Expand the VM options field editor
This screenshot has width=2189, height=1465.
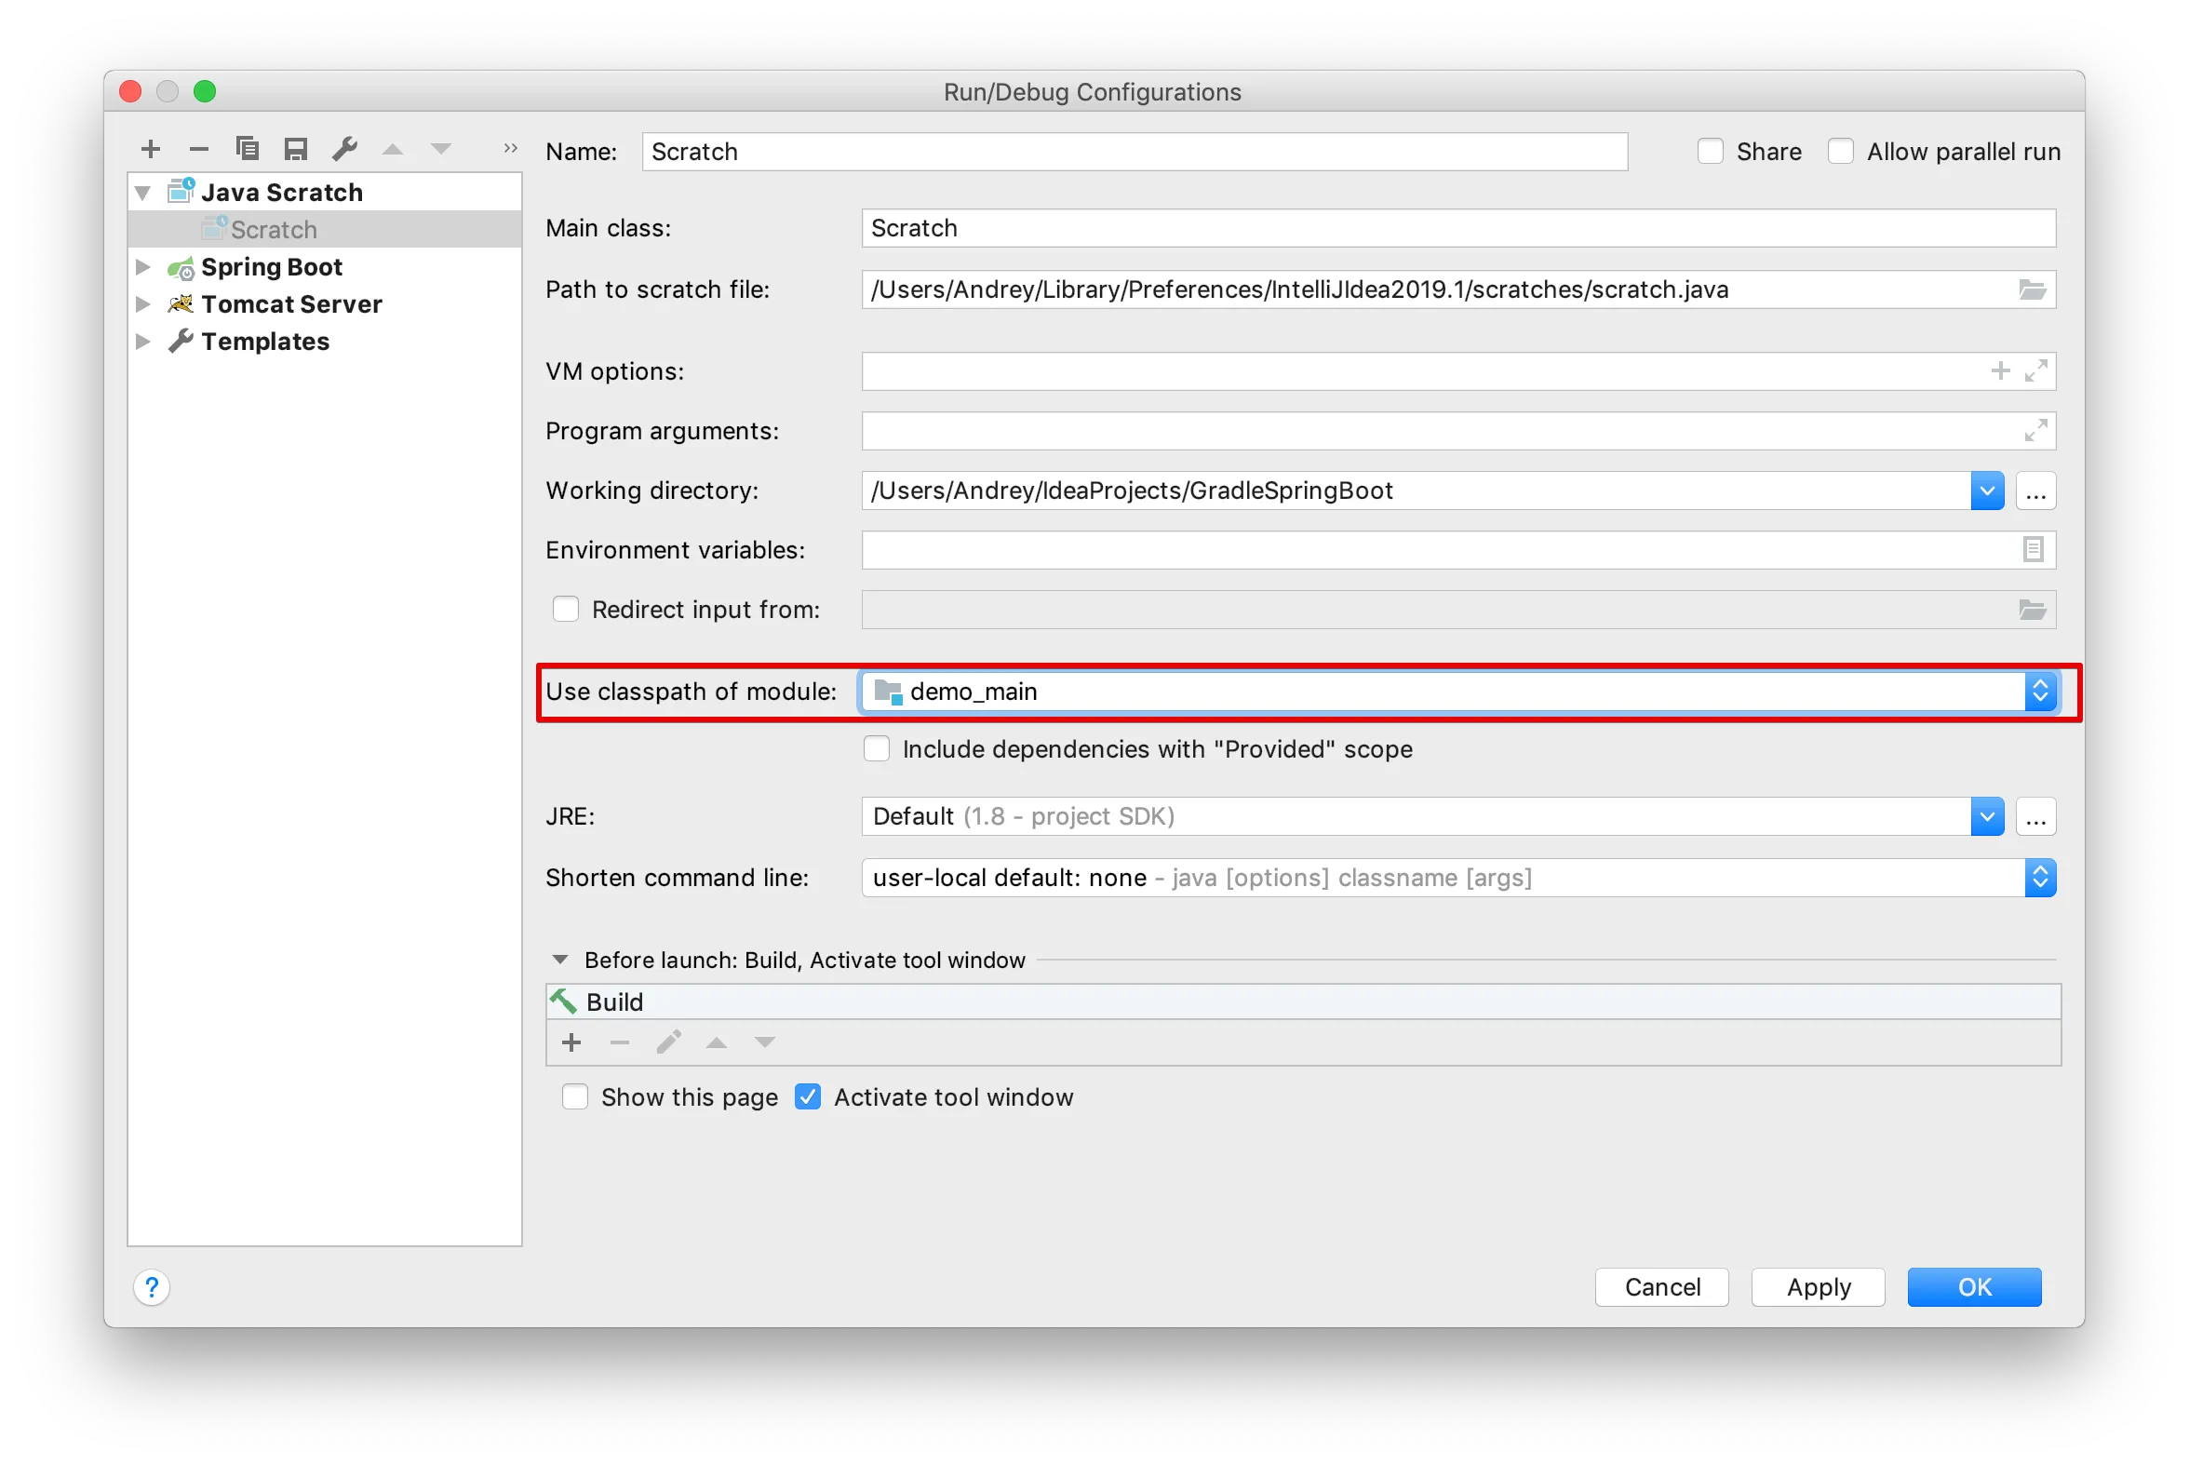[2035, 371]
